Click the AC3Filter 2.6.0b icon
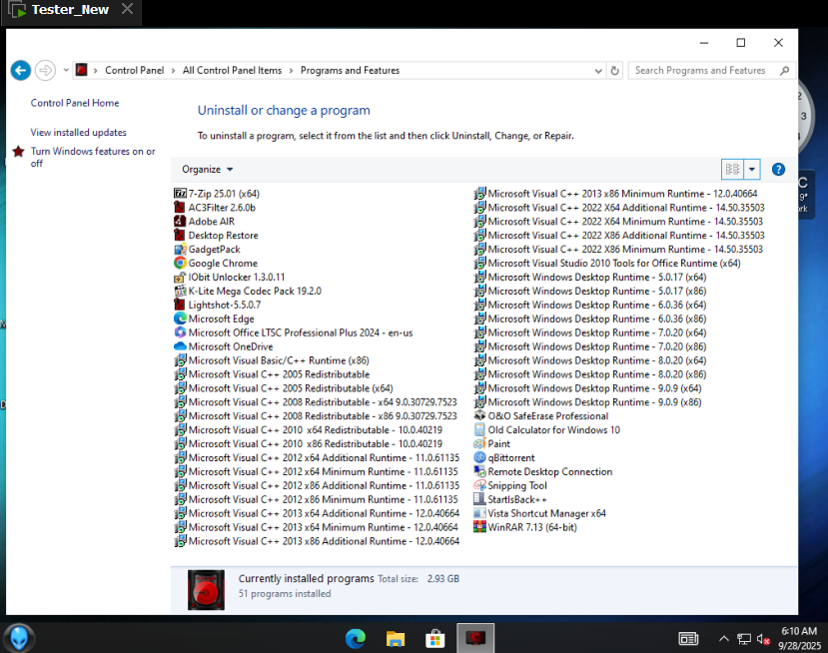The width and height of the screenshot is (828, 653). (180, 208)
